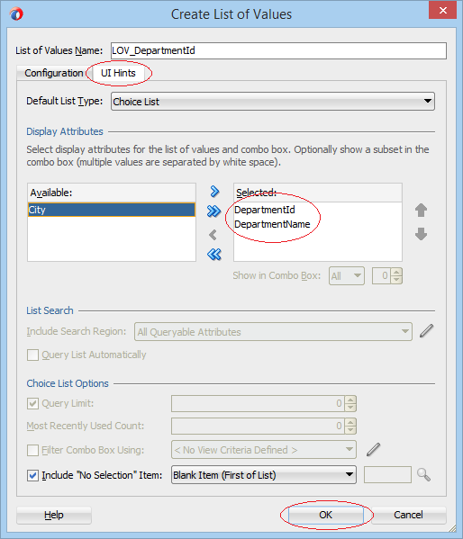The width and height of the screenshot is (463, 539).
Task: Click the single right arrow to add attribute
Action: pyautogui.click(x=214, y=192)
